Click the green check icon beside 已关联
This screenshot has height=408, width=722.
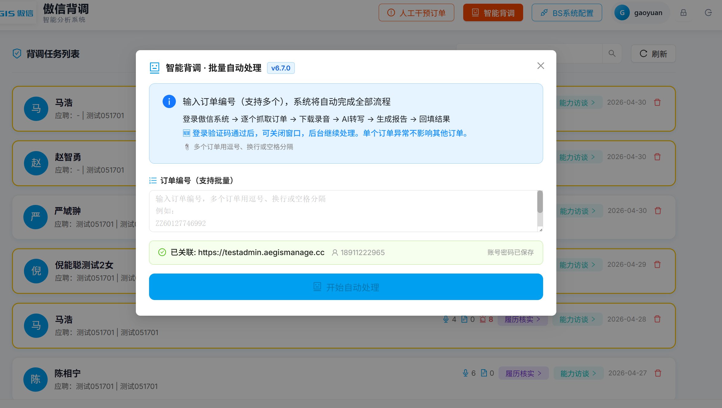(x=162, y=252)
